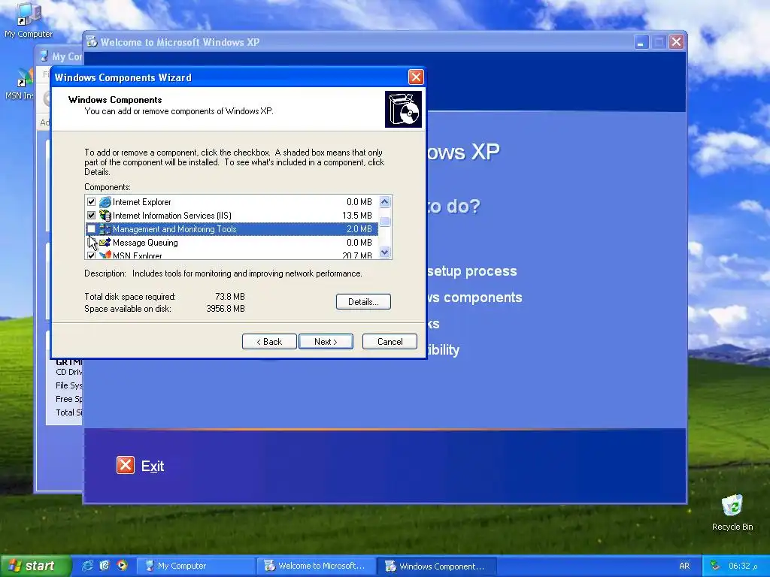
Task: Open My Computer desktop icon
Action: click(x=28, y=20)
